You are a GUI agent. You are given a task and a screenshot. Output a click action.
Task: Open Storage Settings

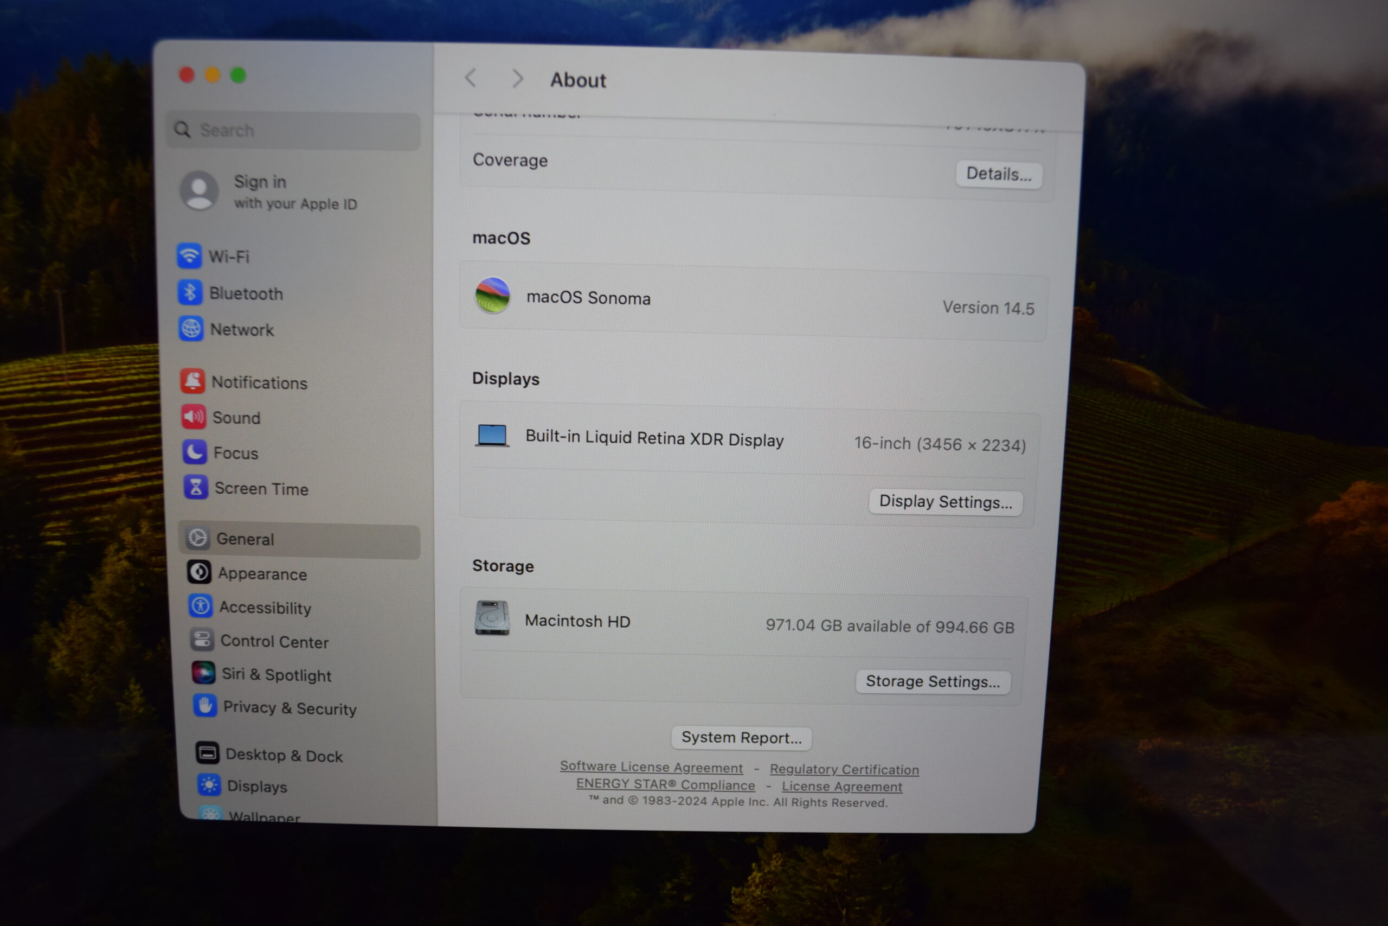point(933,681)
